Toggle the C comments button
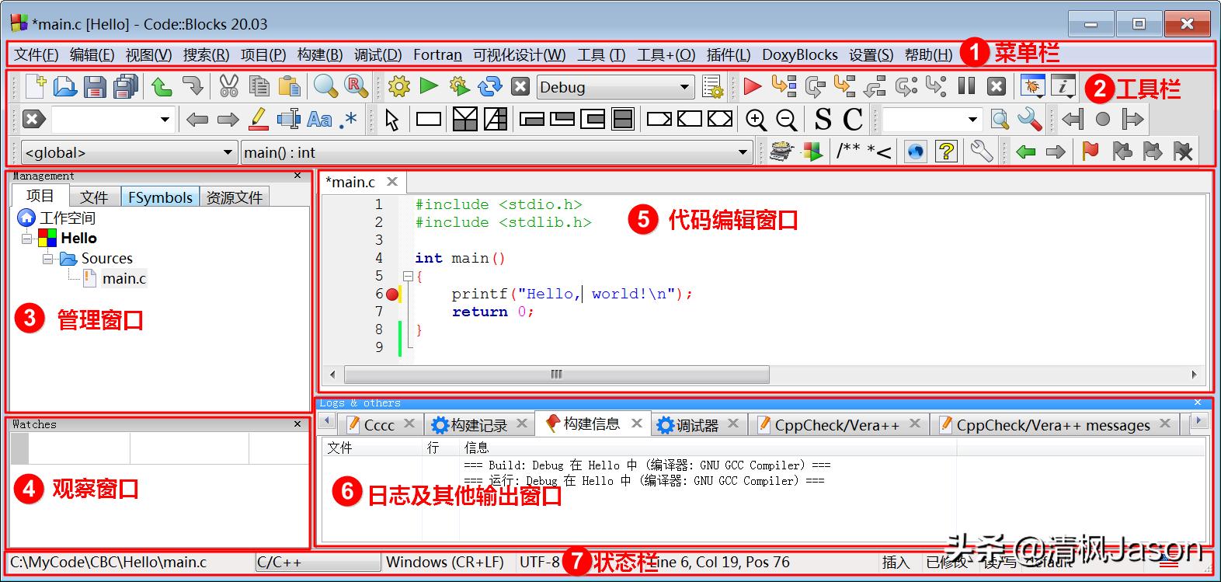The image size is (1221, 582). [x=853, y=120]
